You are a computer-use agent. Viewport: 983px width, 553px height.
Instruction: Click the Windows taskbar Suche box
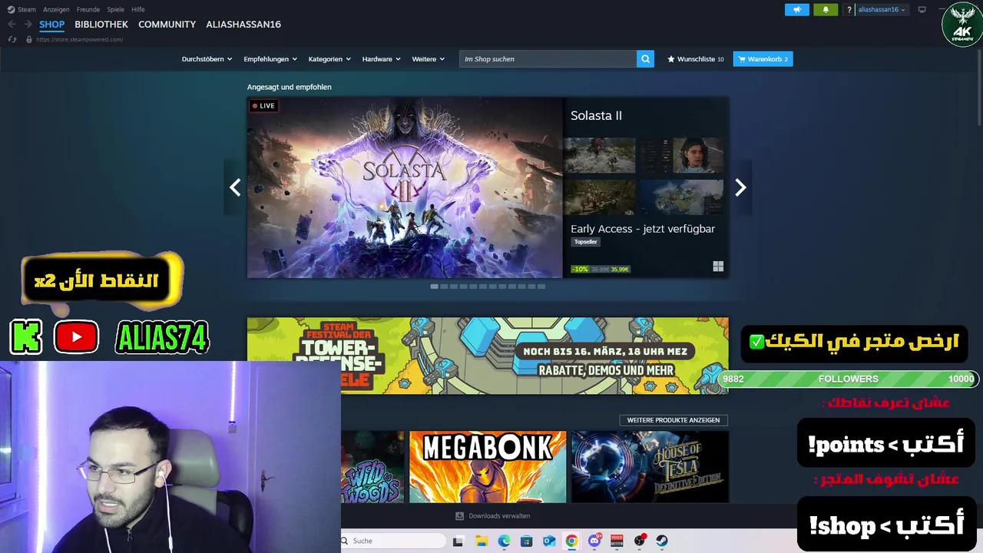392,541
